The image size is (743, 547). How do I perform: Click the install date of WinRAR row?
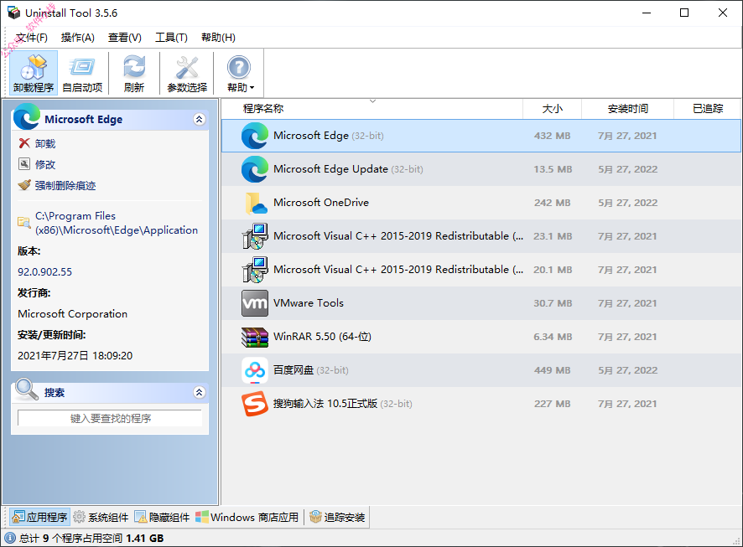627,337
